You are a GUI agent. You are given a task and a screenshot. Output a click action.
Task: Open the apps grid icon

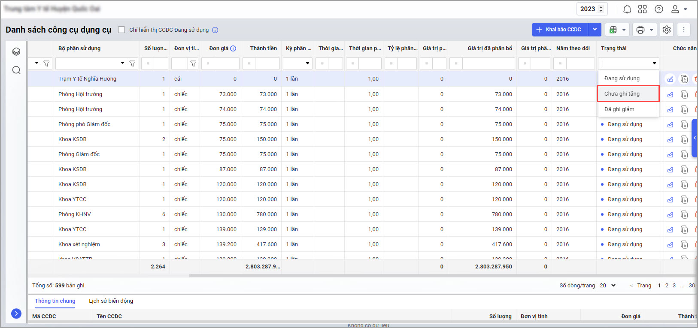tap(642, 9)
